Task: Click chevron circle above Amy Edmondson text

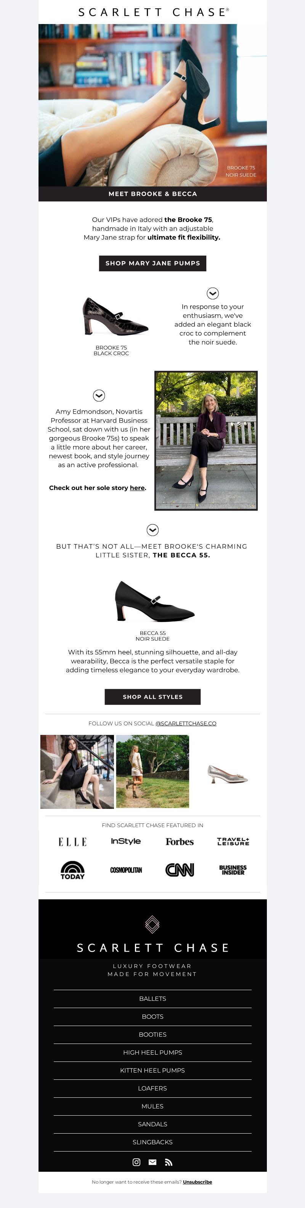Action: 99,395
